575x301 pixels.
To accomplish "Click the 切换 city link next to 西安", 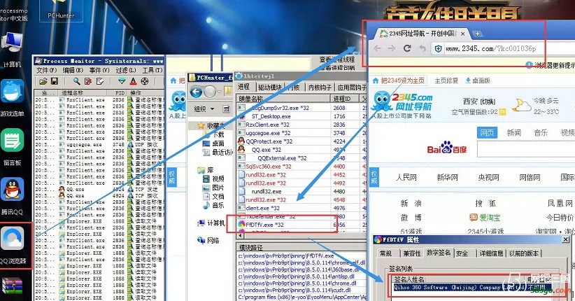I will (488, 101).
